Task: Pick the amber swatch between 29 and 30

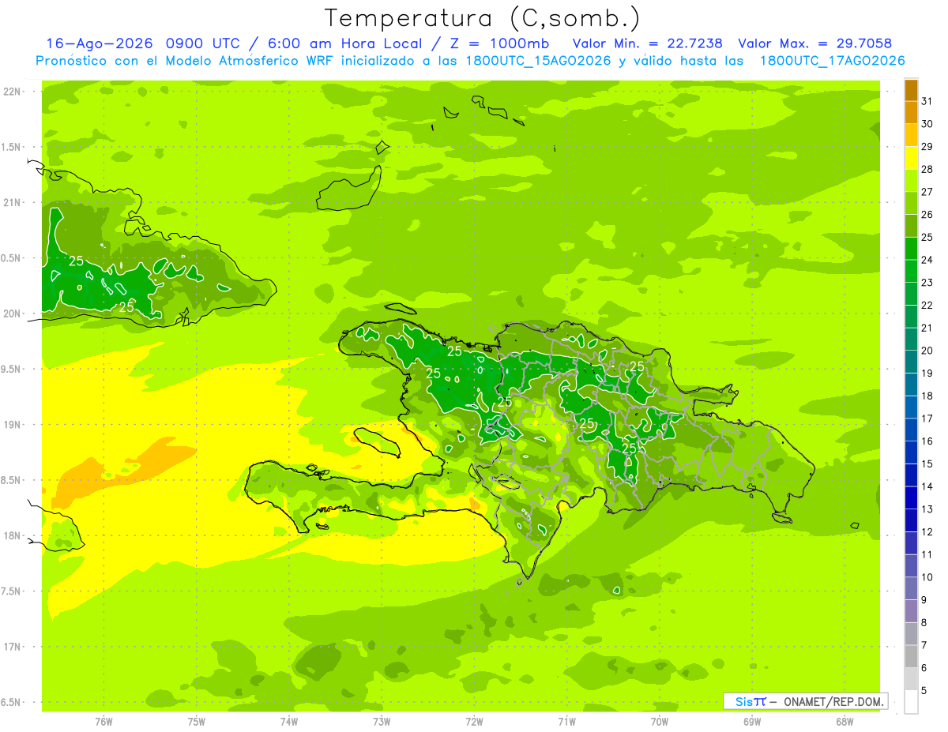Action: [911, 135]
